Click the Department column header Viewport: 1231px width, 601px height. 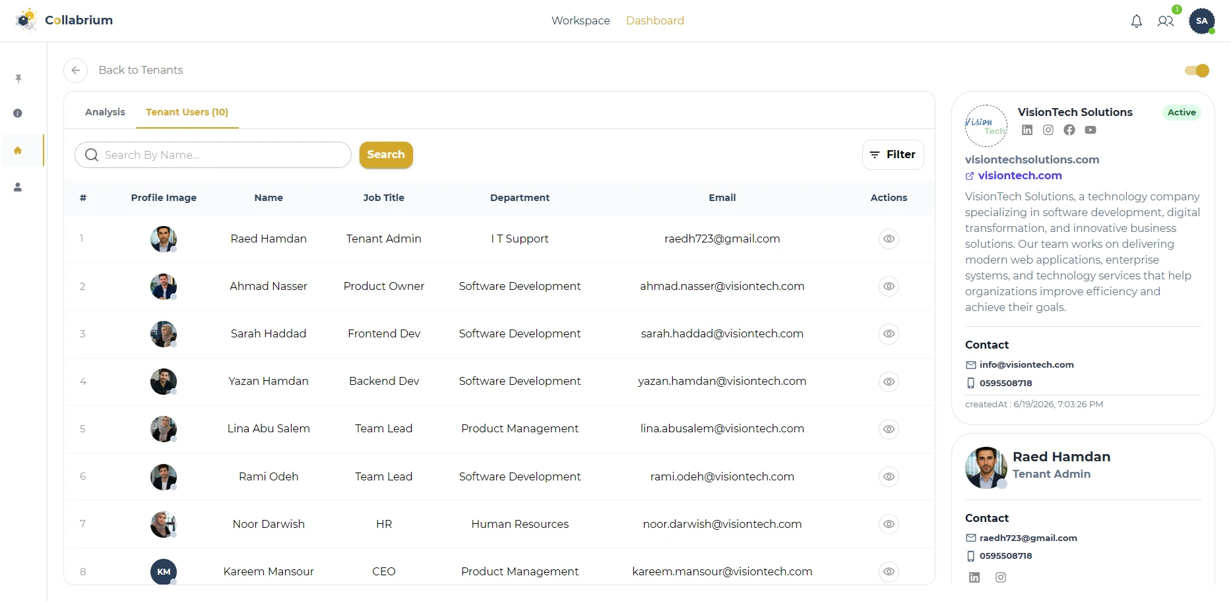pyautogui.click(x=520, y=198)
